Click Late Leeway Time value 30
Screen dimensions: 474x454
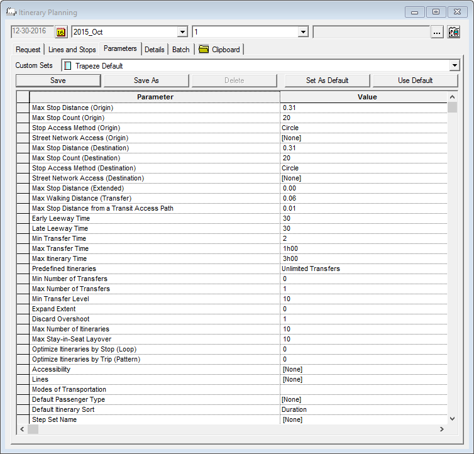(x=363, y=229)
